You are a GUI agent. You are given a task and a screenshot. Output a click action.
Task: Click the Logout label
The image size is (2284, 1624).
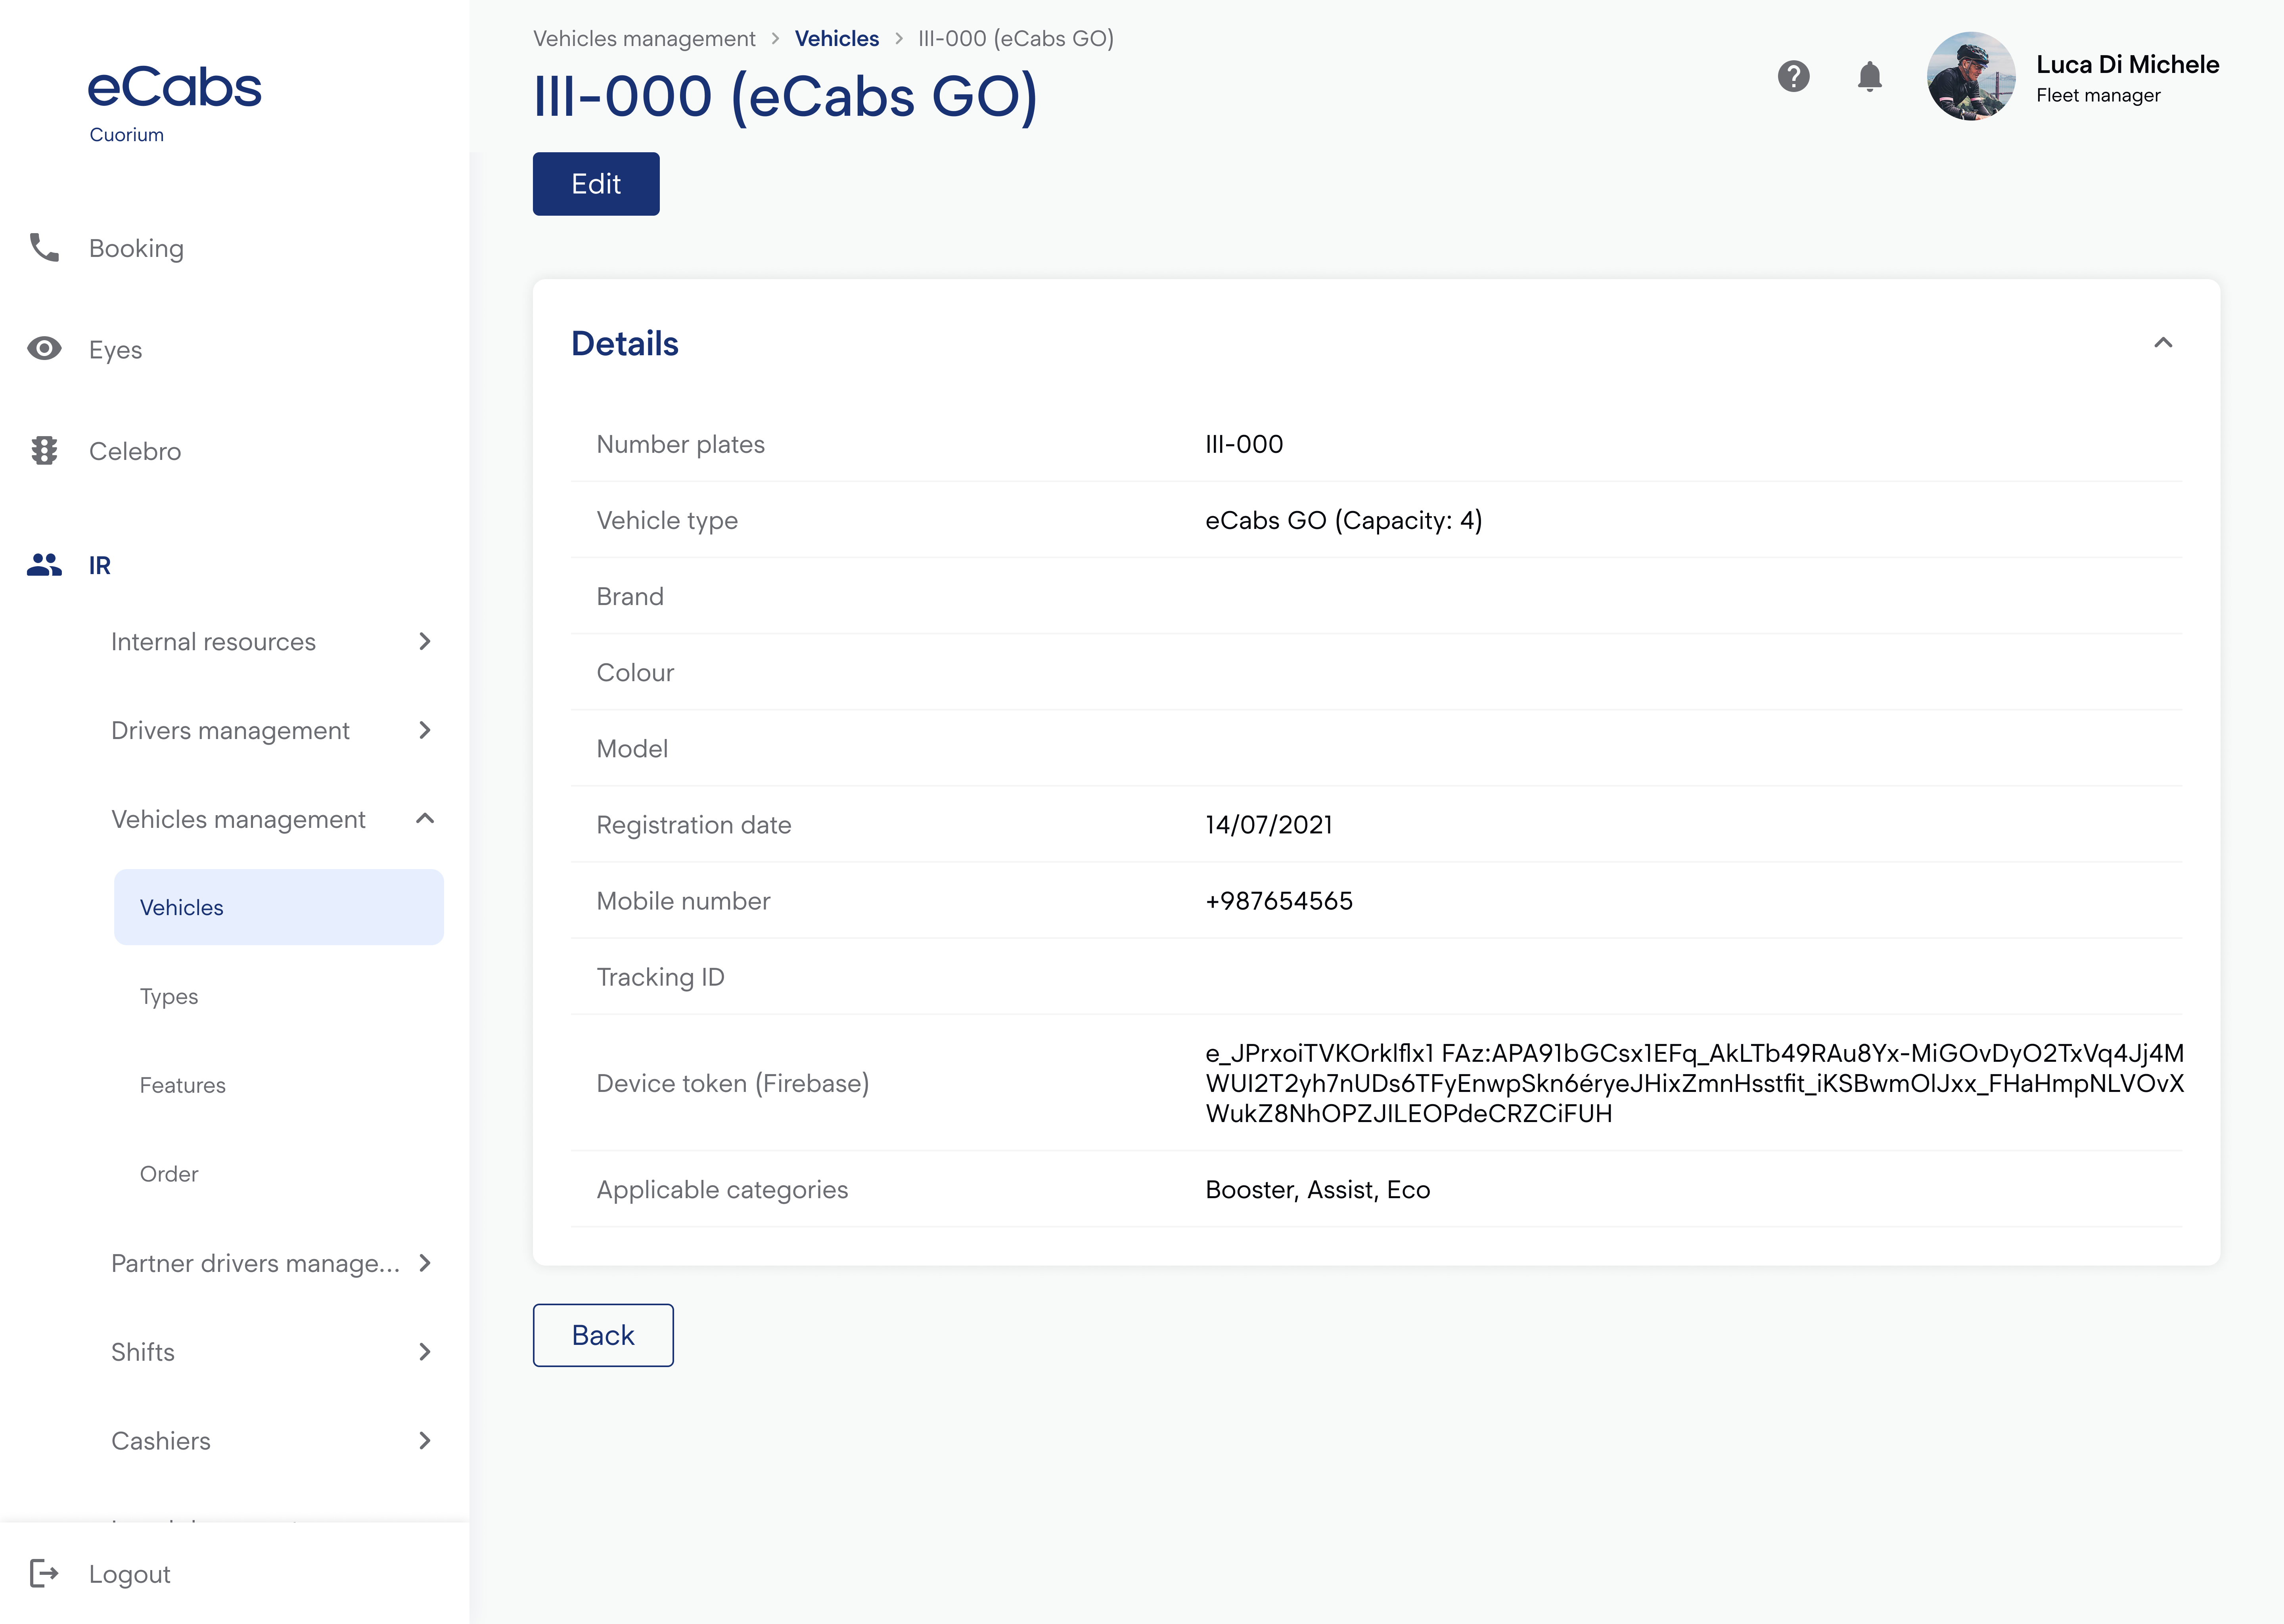pyautogui.click(x=130, y=1574)
